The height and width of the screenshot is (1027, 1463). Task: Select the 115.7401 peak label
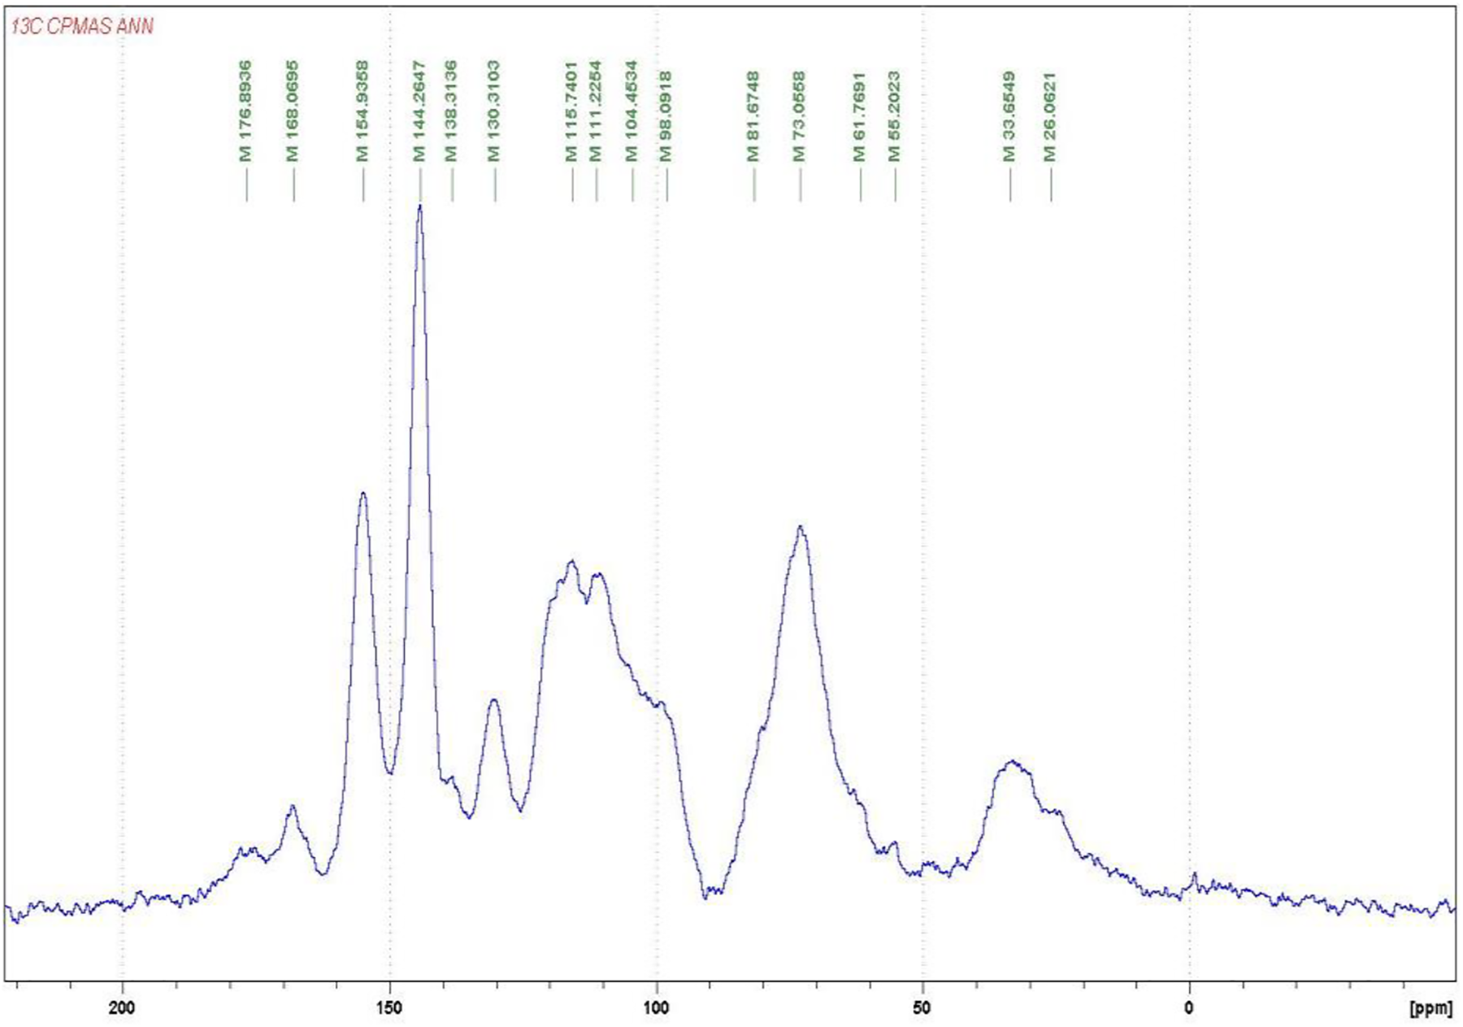click(571, 111)
